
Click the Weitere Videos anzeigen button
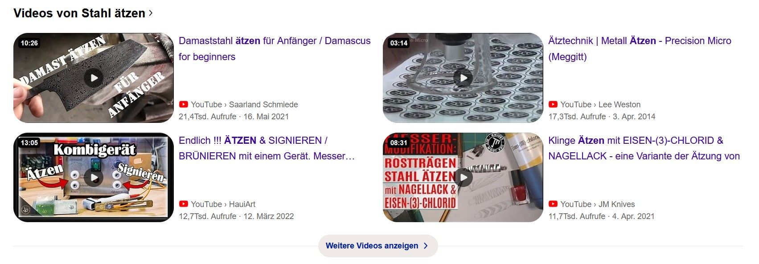coord(378,246)
